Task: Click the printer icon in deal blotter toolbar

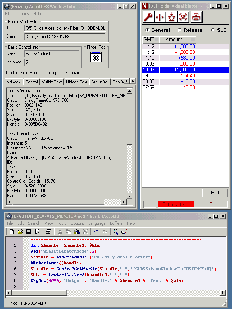Action: 196,17
